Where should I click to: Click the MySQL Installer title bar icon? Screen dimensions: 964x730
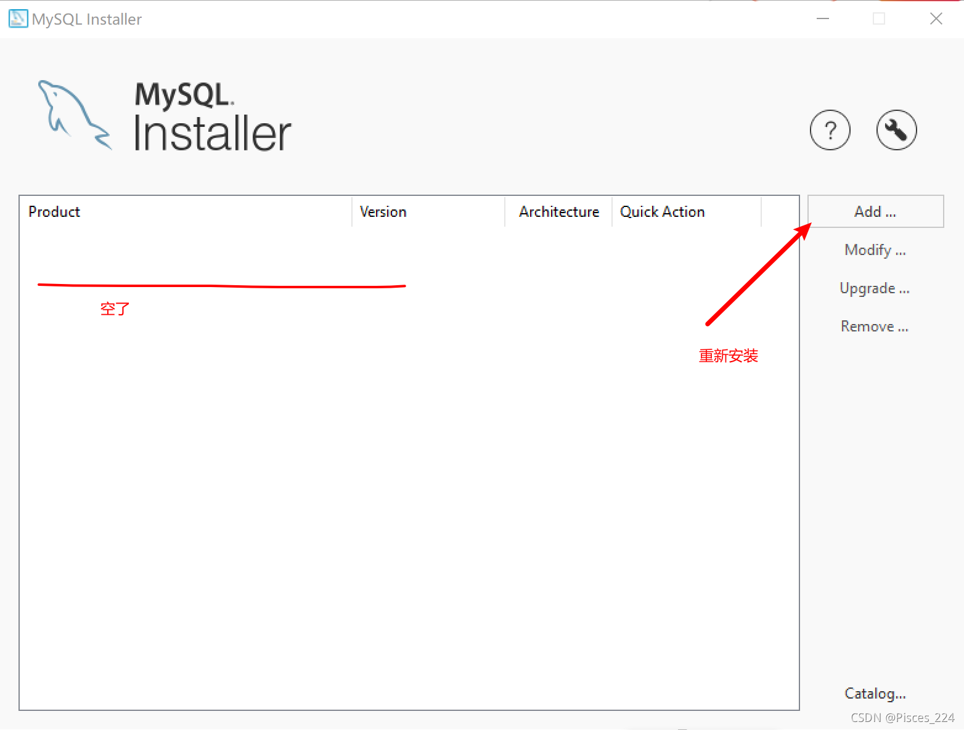pyautogui.click(x=18, y=18)
